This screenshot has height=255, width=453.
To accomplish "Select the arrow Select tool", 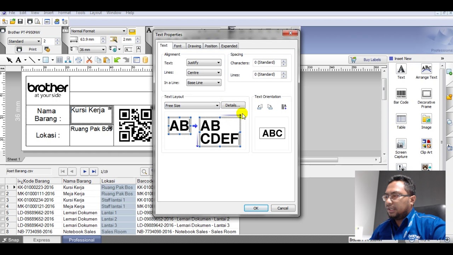I will [x=10, y=60].
